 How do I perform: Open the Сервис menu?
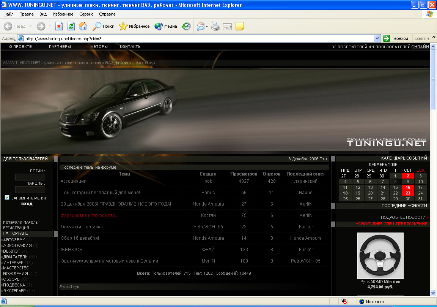86,14
